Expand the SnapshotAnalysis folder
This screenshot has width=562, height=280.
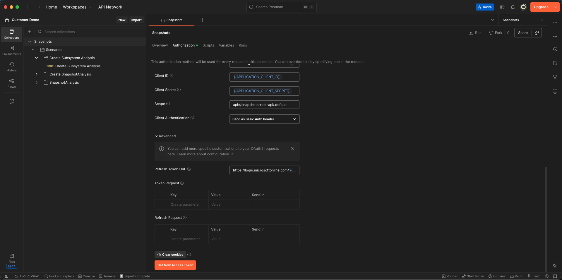(37, 82)
